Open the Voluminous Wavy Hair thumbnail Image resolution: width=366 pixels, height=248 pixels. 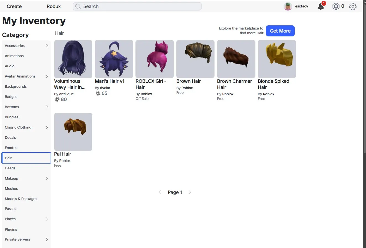coord(73,59)
